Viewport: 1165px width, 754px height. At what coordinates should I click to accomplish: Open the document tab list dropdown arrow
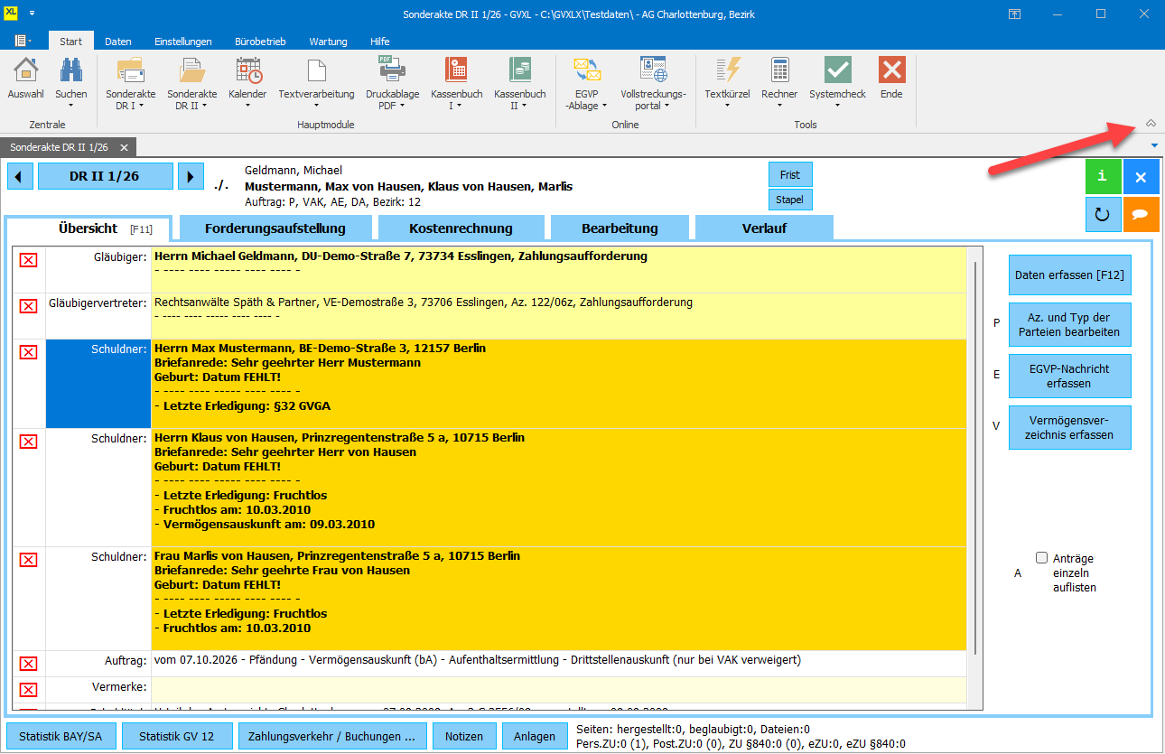click(1155, 145)
